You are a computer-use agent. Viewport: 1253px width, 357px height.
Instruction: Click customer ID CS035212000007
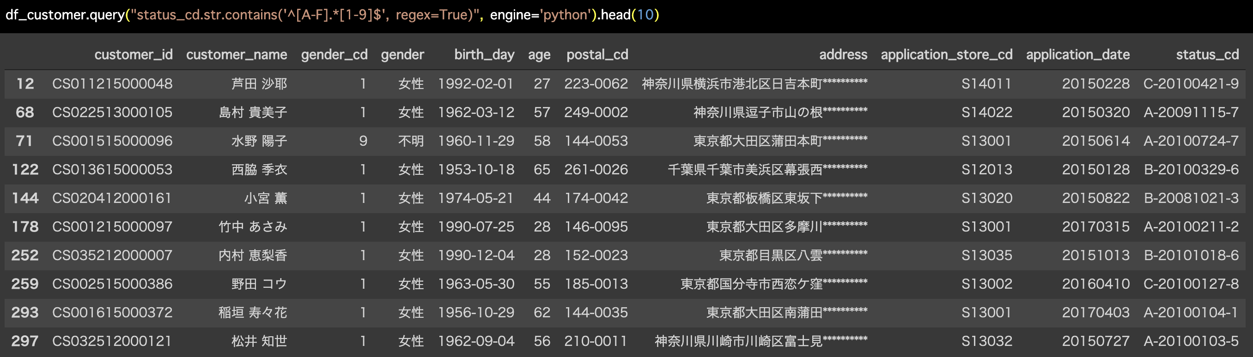[112, 256]
